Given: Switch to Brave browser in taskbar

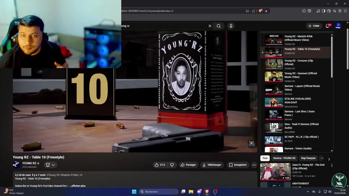Looking at the screenshot, I should tap(207, 192).
